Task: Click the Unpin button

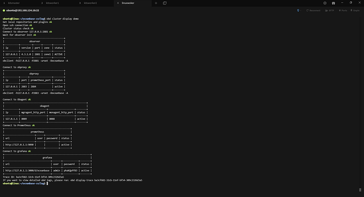Action: click(x=355, y=11)
